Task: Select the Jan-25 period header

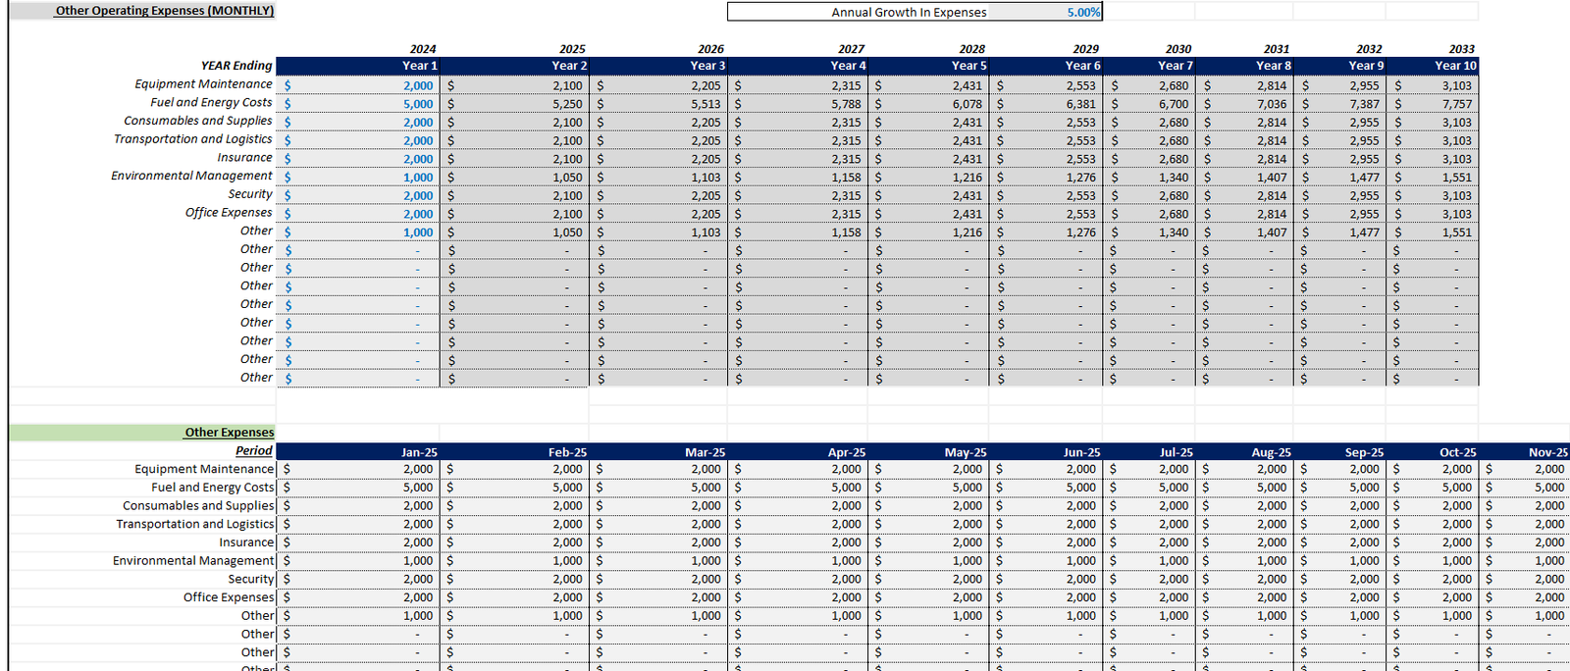Action: [419, 452]
